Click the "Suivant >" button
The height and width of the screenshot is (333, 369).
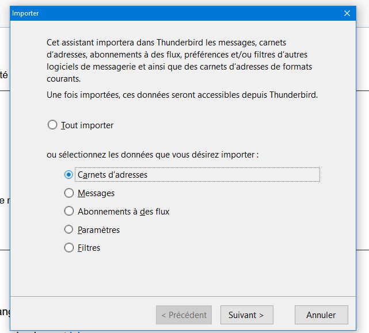(x=246, y=315)
